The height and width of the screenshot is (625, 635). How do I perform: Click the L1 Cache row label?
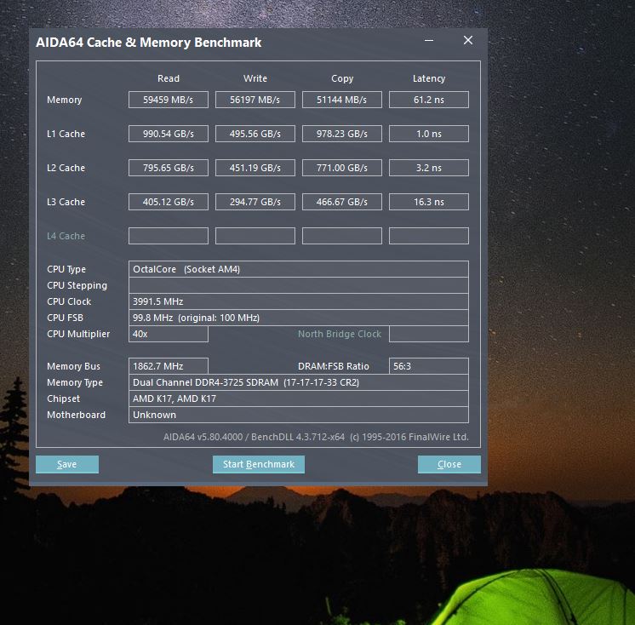66,134
